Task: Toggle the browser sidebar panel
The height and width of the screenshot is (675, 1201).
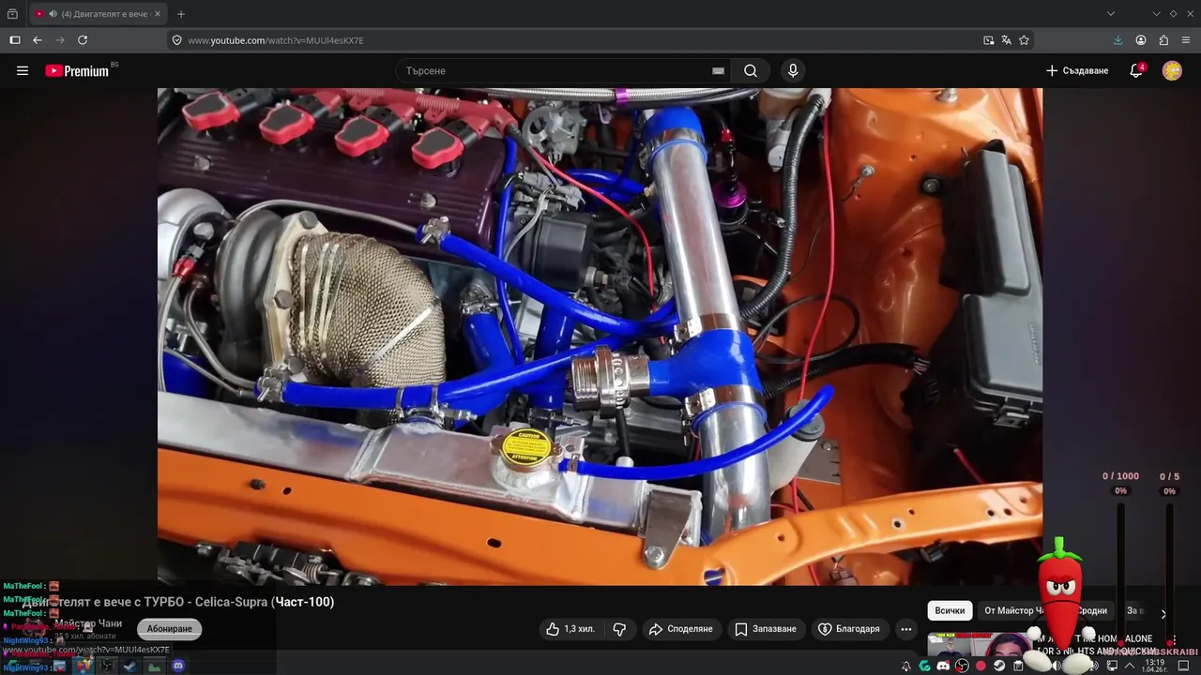Action: (x=14, y=40)
